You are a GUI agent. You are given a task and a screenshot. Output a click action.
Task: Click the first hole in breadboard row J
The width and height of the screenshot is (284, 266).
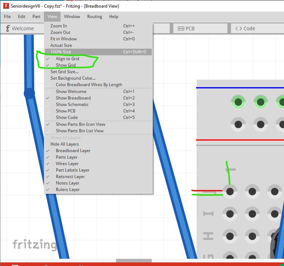click(x=230, y=191)
